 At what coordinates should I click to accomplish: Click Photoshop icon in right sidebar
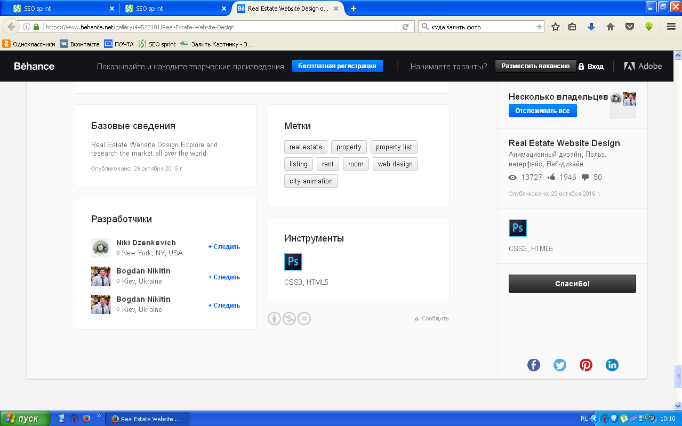[x=518, y=228]
